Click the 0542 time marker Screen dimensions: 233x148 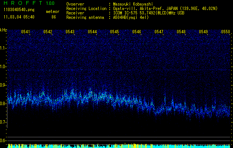(48, 32)
